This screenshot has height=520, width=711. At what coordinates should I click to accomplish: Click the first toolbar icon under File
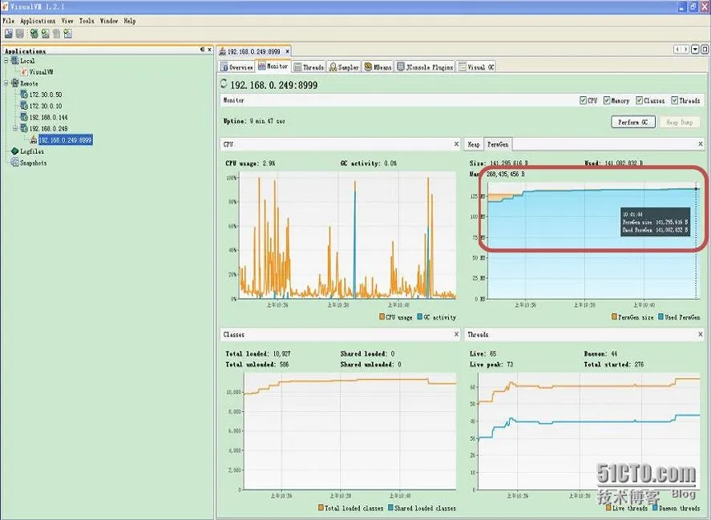tap(8, 34)
